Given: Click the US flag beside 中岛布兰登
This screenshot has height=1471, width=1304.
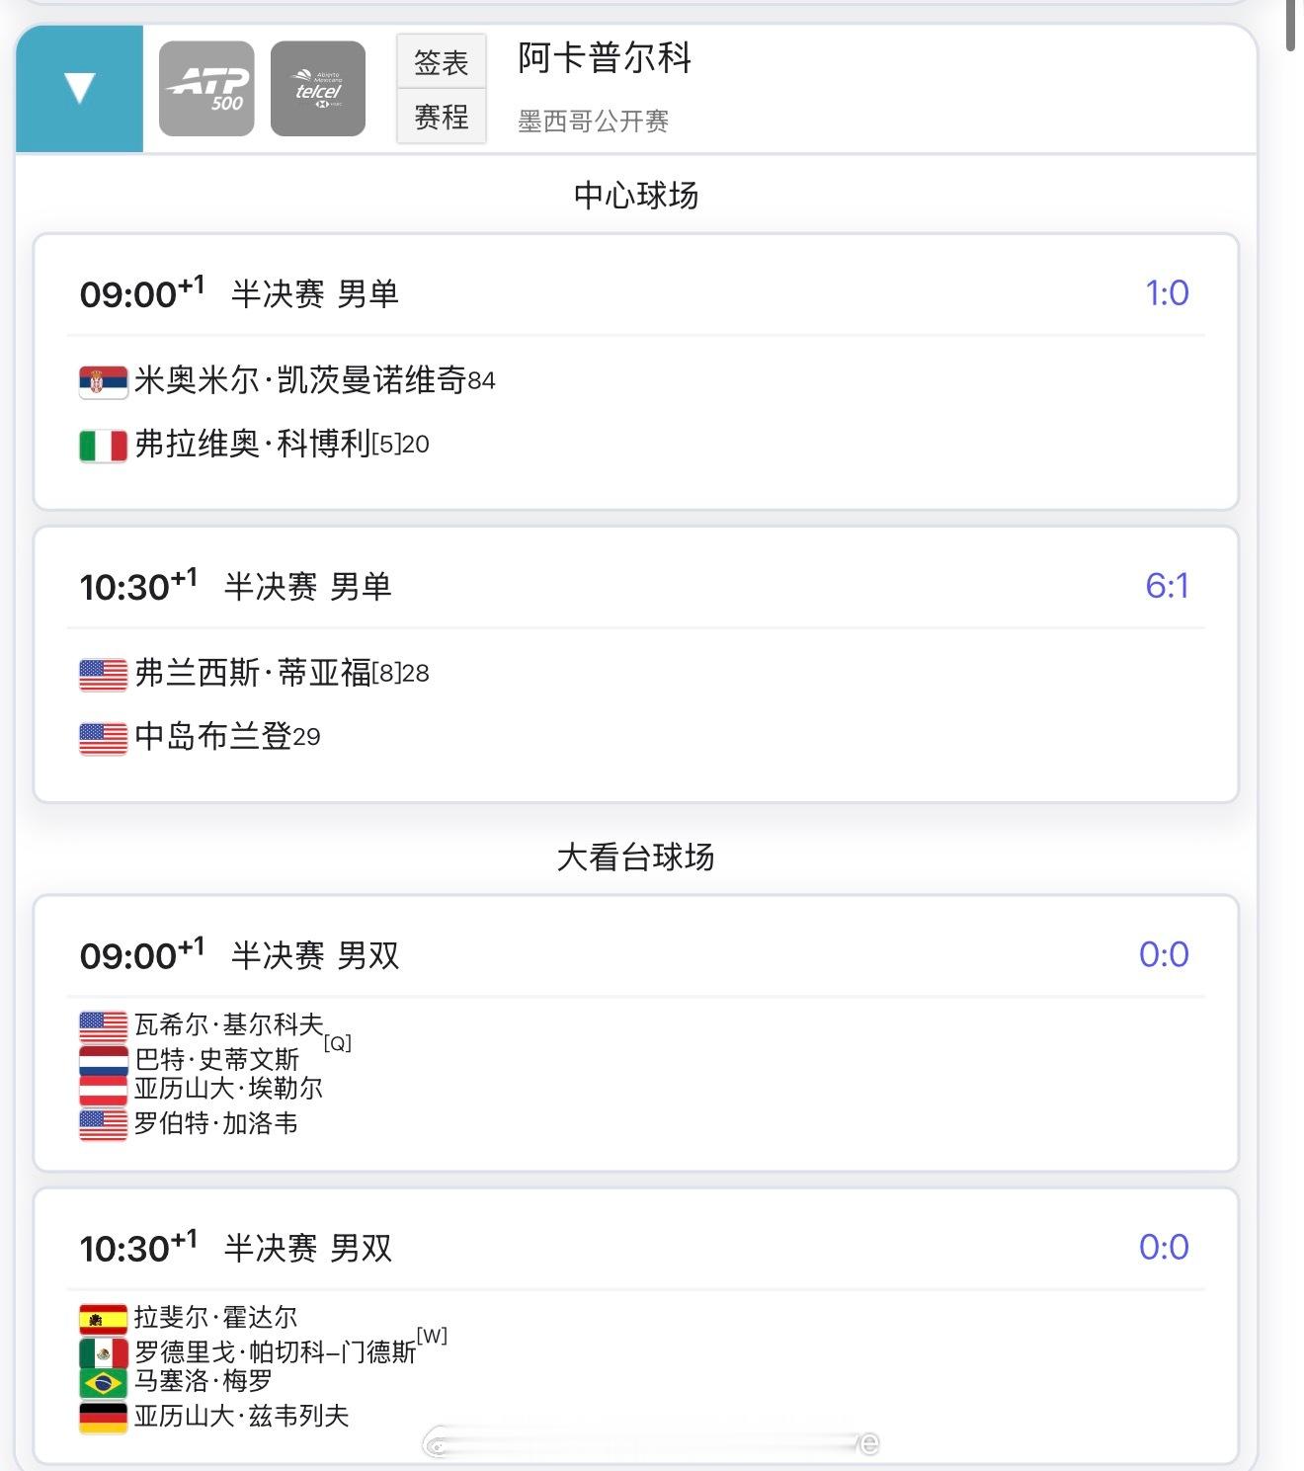Looking at the screenshot, I should tap(103, 738).
